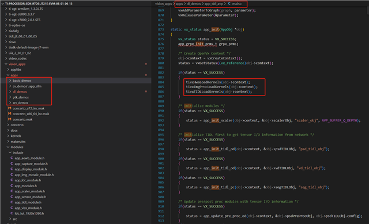Expand the src folder under modules
Viewport: 369px width, 224px height.
click(10, 219)
